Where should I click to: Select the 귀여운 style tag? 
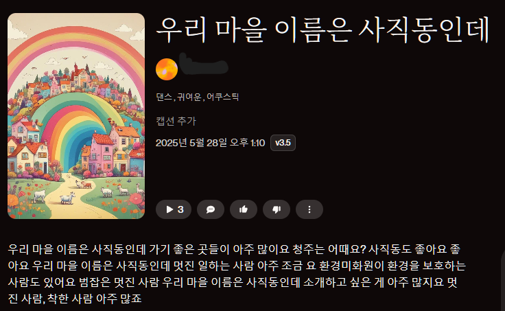coord(189,97)
